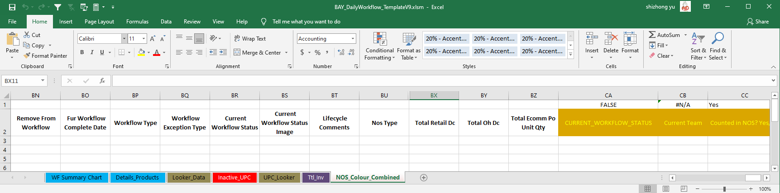Open the WF Summary Chart sheet
Image resolution: width=780 pixels, height=193 pixels.
77,178
